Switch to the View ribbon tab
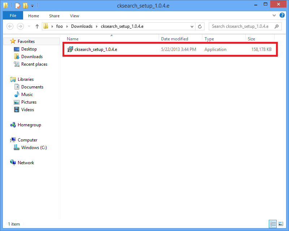289x231 pixels. click(74, 16)
